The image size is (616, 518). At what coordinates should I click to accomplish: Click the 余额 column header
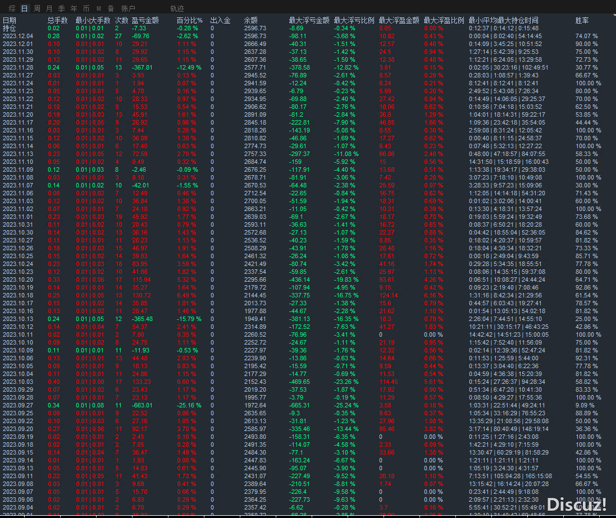pos(251,20)
